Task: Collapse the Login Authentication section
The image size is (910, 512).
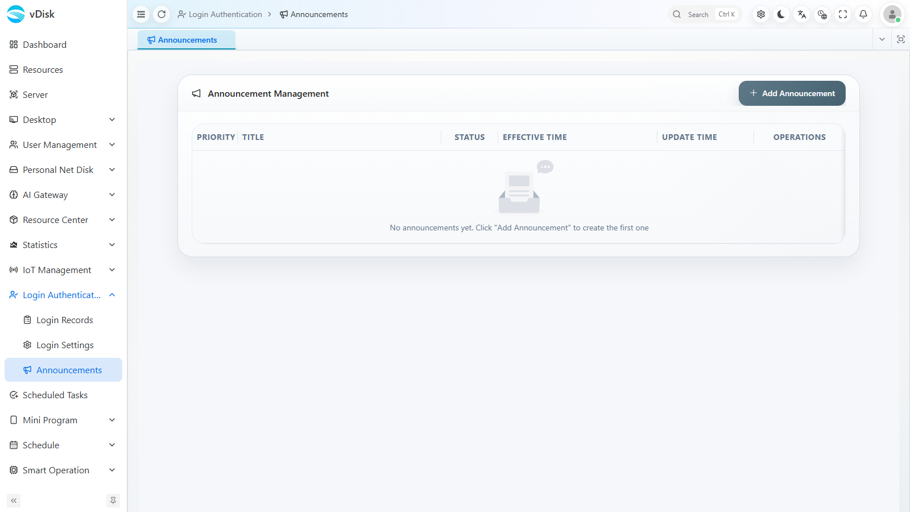Action: [63, 295]
